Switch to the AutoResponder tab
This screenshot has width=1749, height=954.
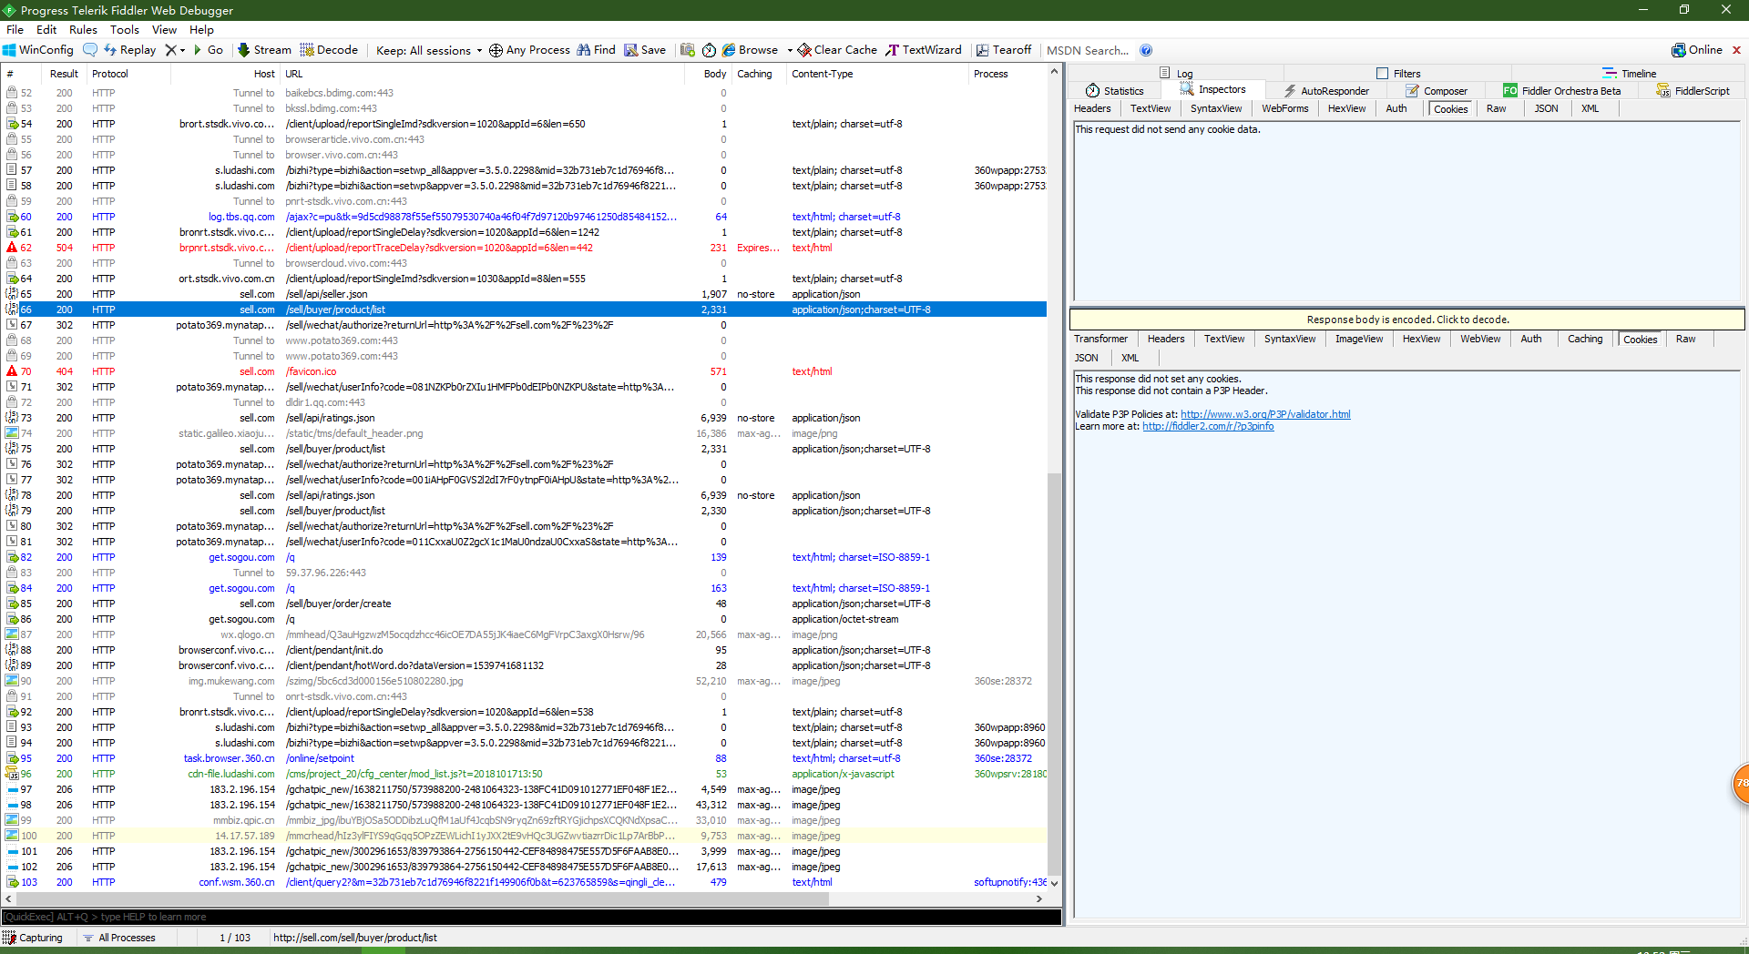(x=1326, y=90)
